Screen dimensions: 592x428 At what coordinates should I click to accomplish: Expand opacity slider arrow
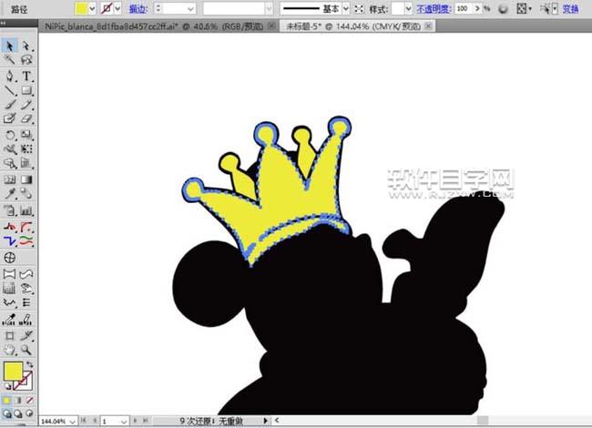pyautogui.click(x=477, y=8)
